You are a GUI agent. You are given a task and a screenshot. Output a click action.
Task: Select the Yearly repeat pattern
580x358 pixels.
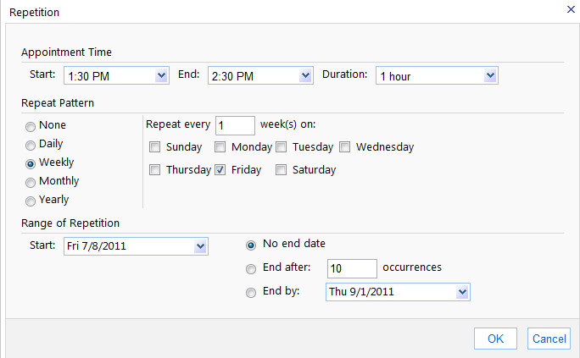(31, 201)
